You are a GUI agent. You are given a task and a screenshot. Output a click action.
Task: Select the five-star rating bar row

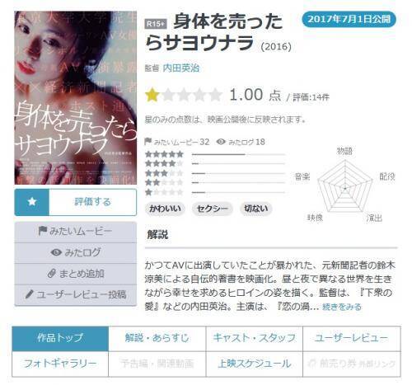pos(215,154)
